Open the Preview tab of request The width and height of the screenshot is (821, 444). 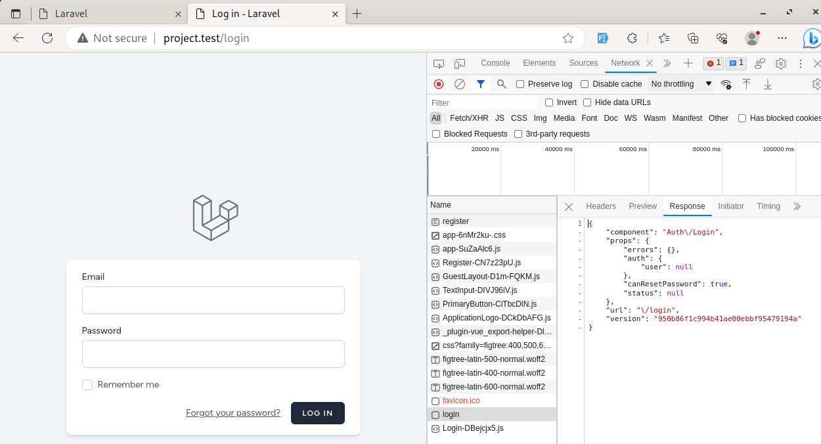coord(642,206)
